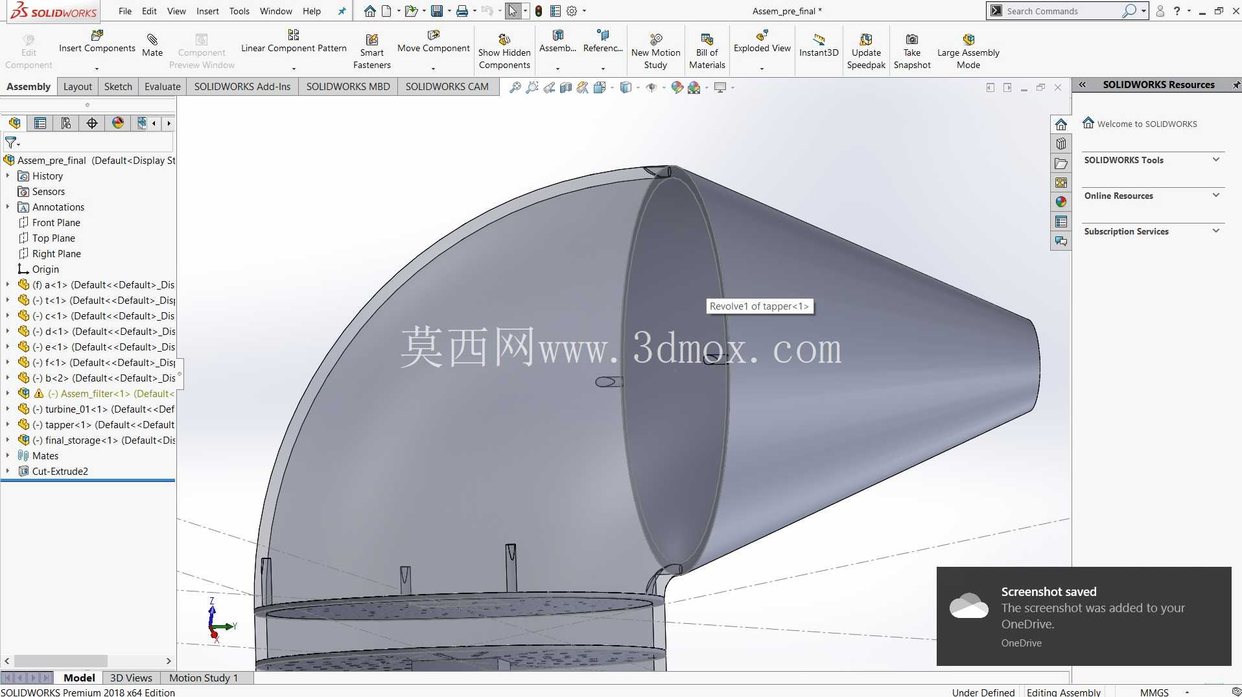This screenshot has width=1242, height=697.
Task: Click the feature tree filter icon
Action: pos(12,143)
